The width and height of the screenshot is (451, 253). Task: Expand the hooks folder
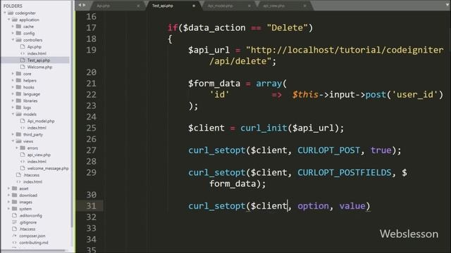(13, 87)
